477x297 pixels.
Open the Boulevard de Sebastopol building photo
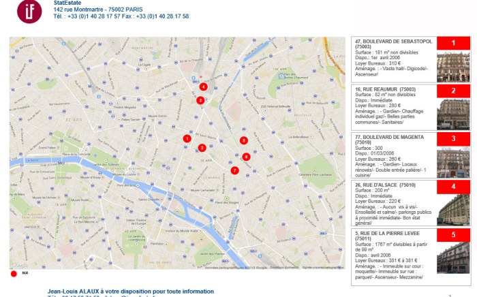coord(453,66)
